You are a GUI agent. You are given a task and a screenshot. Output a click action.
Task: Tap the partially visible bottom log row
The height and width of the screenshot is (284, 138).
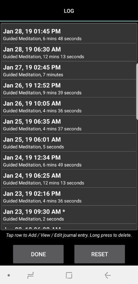pyautogui.click(x=69, y=227)
